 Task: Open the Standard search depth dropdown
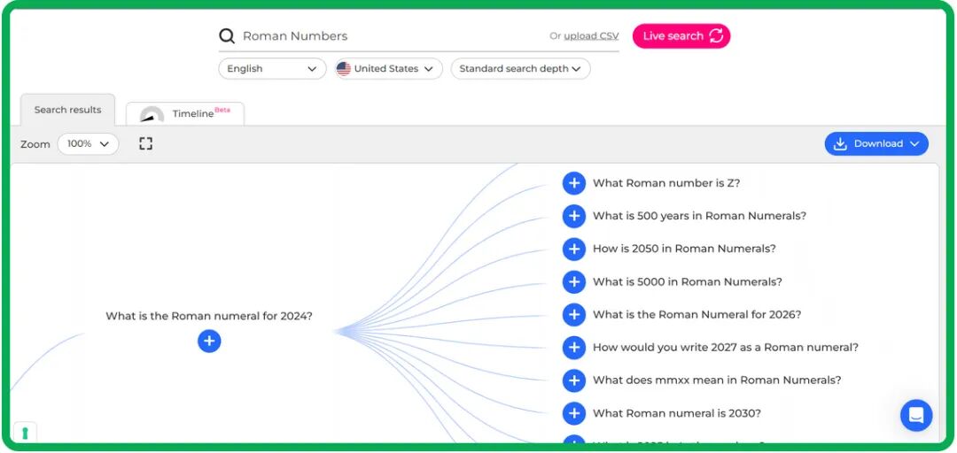(x=520, y=69)
